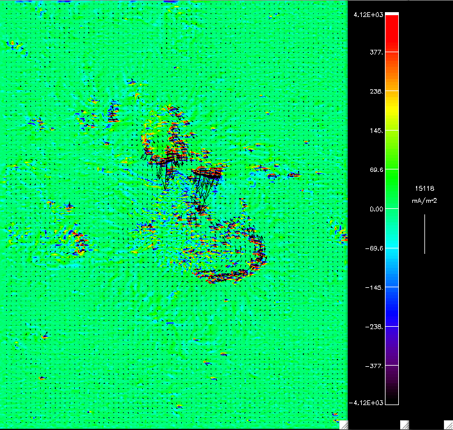
Task: Click the 377. colorbar label
Action: pos(376,52)
